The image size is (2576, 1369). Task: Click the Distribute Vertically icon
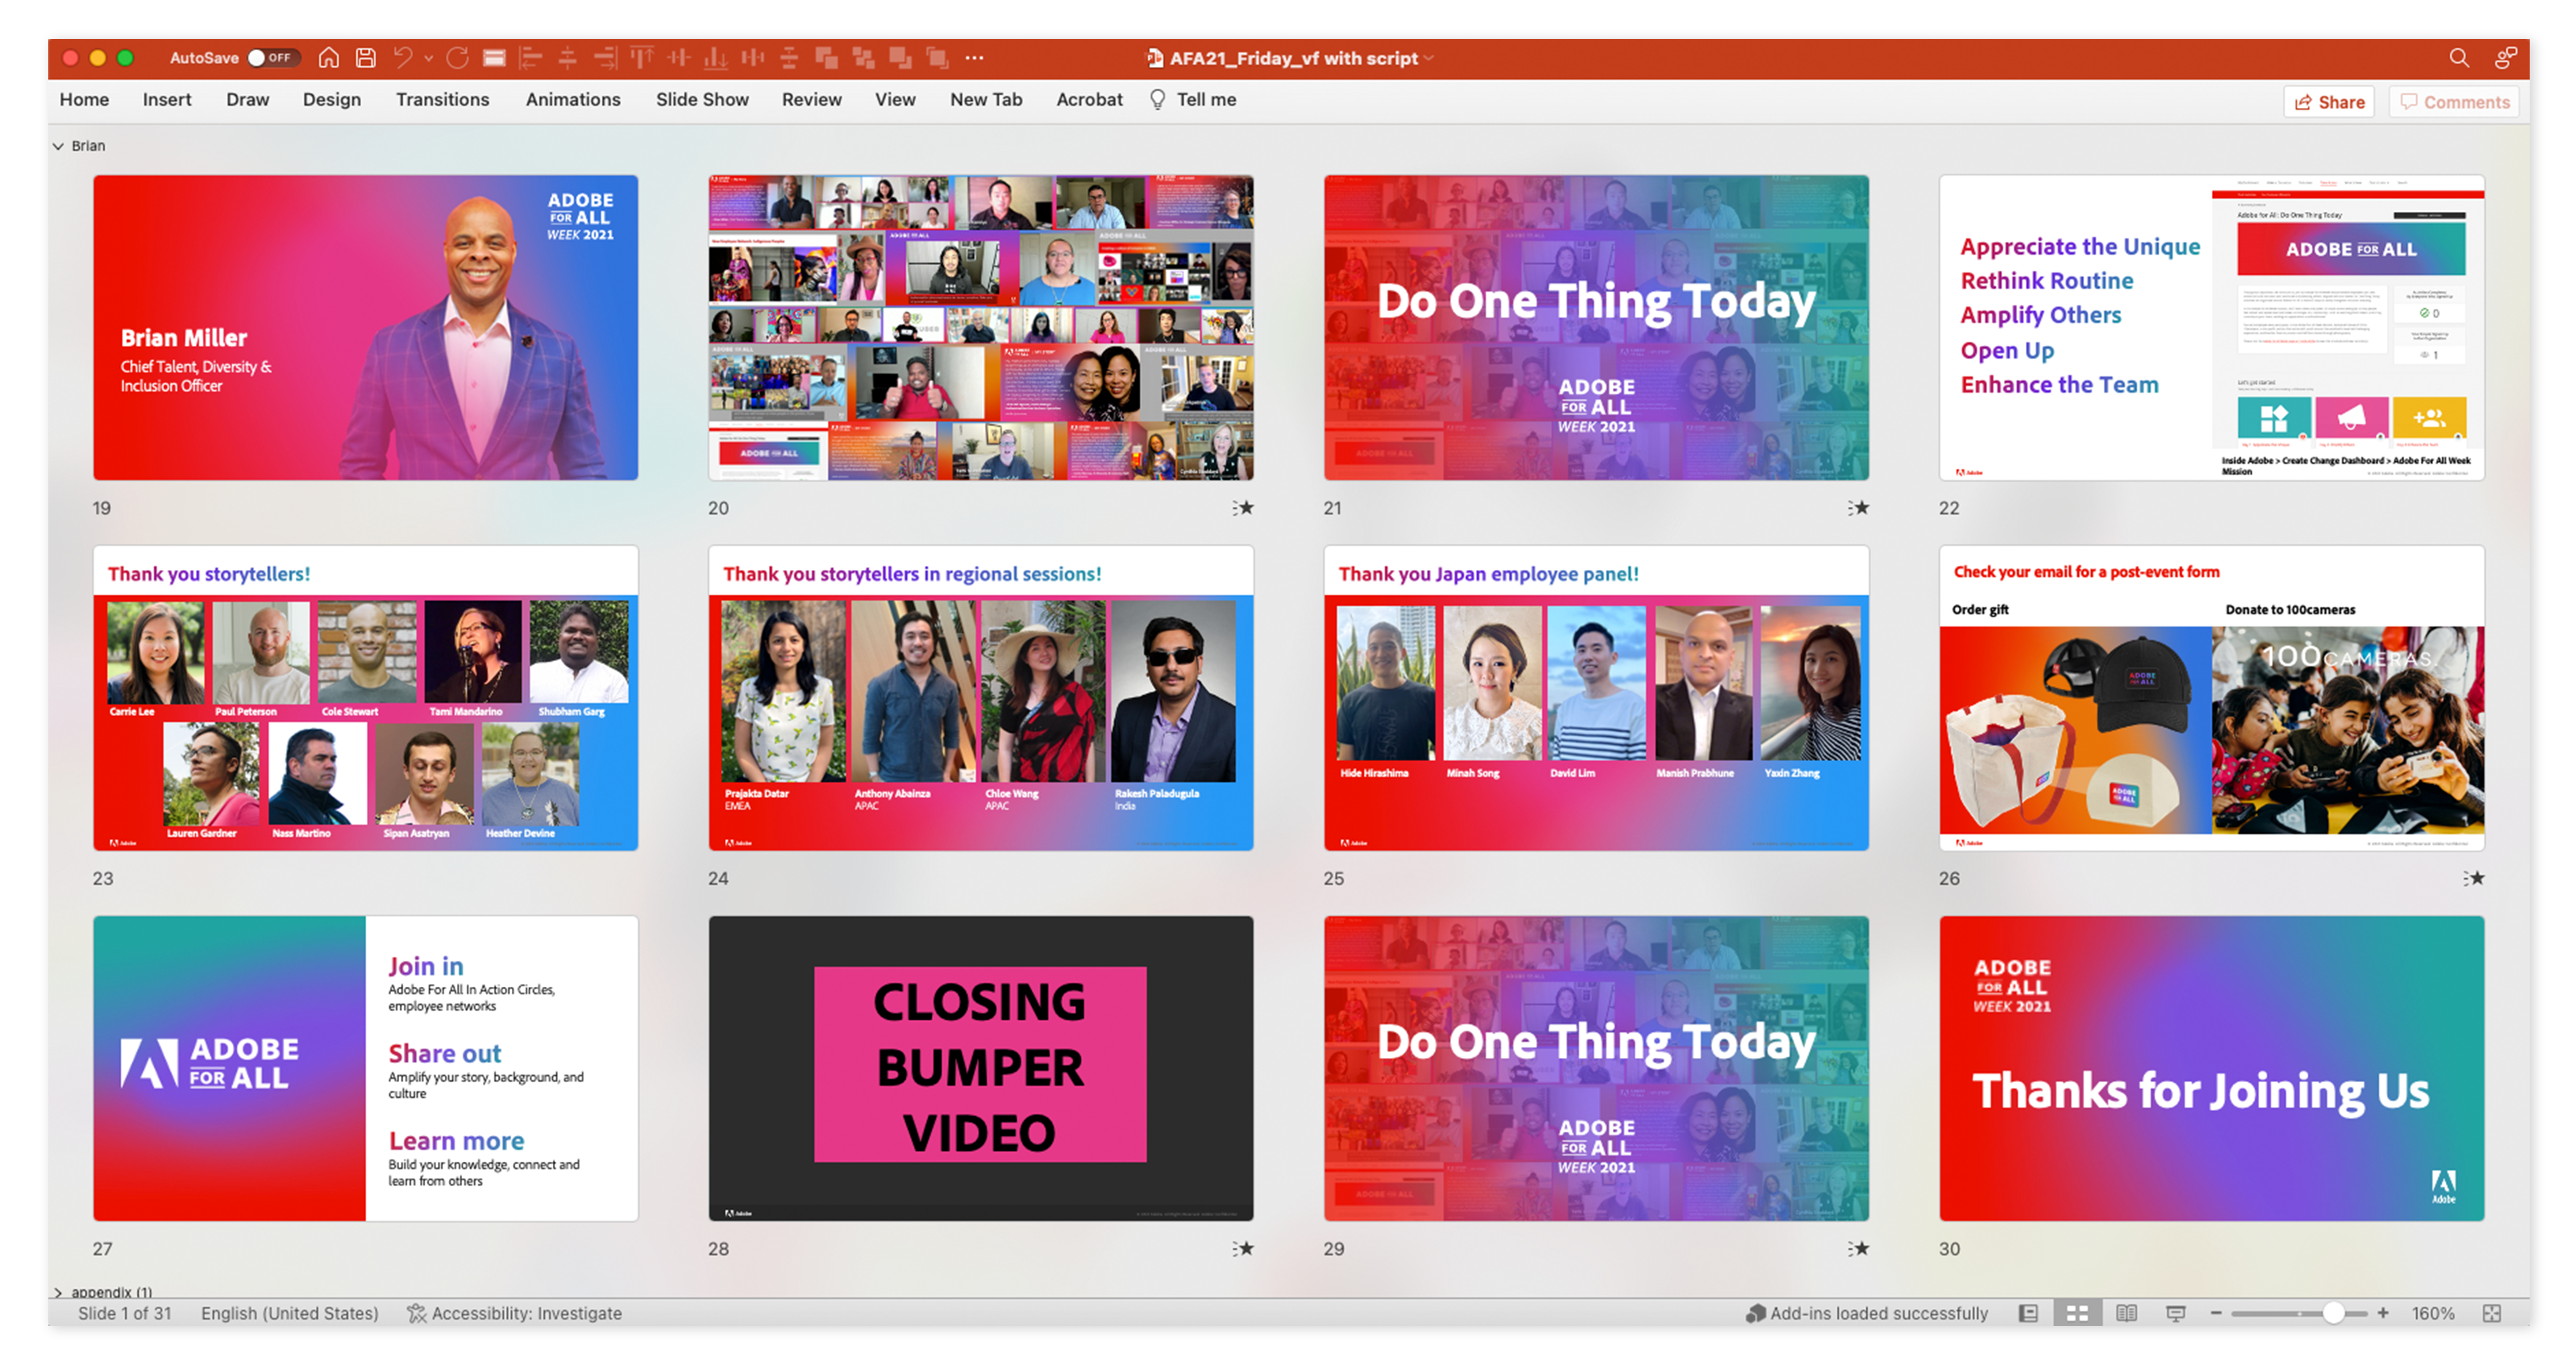click(789, 58)
